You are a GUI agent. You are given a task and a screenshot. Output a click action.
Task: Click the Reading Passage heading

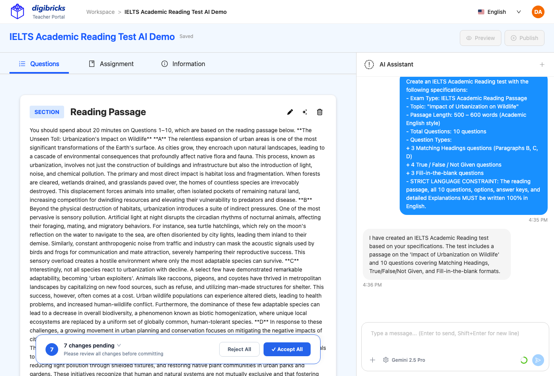108,112
